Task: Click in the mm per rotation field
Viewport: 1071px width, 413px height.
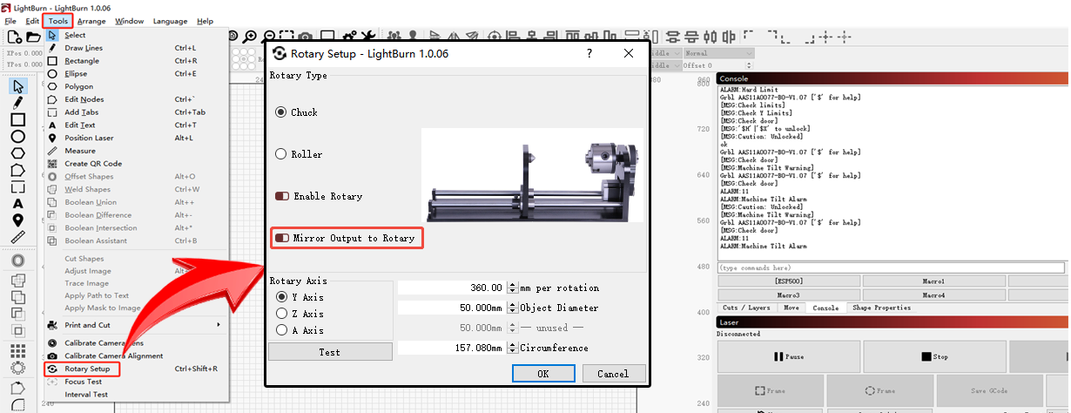Action: (451, 288)
